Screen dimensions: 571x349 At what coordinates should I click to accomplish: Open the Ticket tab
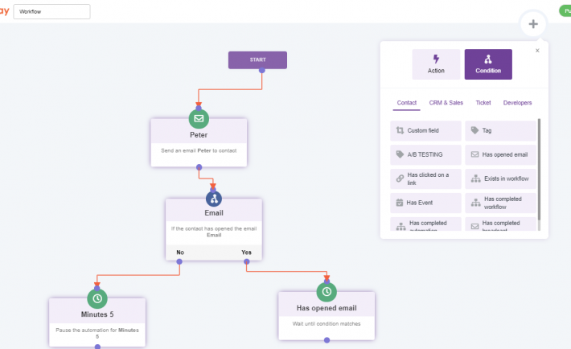[x=483, y=103]
